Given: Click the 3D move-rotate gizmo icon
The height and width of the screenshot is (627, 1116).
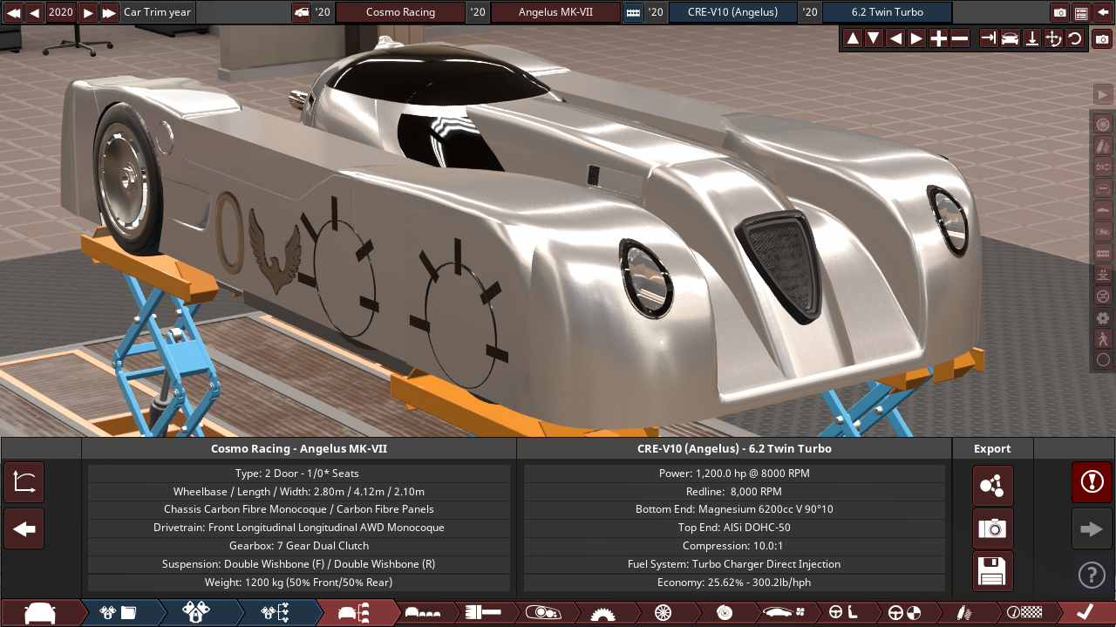Looking at the screenshot, I should click(1053, 38).
